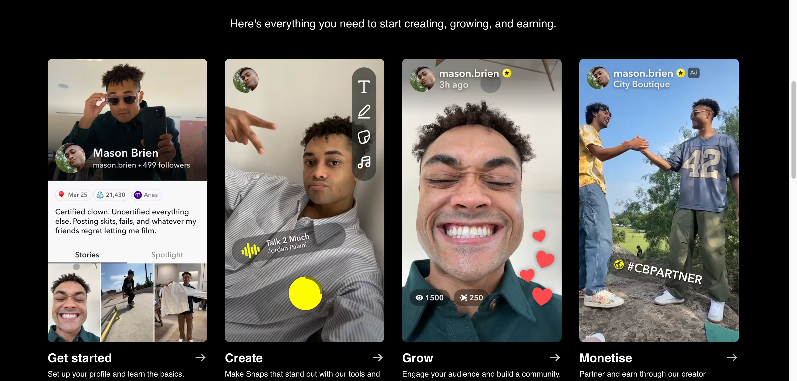
Task: Click 'Set up your profile' description
Action: coord(116,374)
